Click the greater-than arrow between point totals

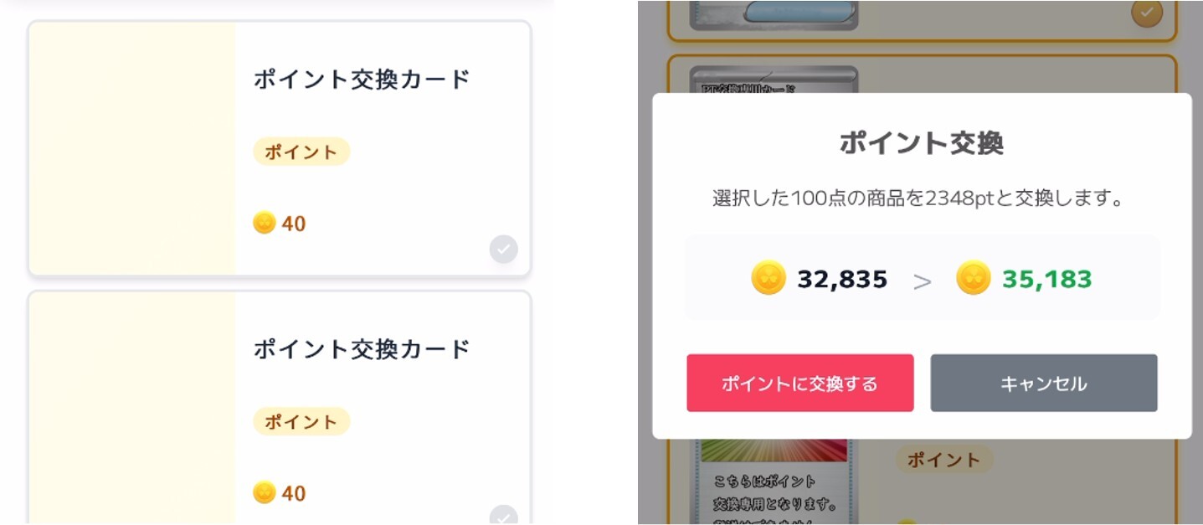pos(923,280)
